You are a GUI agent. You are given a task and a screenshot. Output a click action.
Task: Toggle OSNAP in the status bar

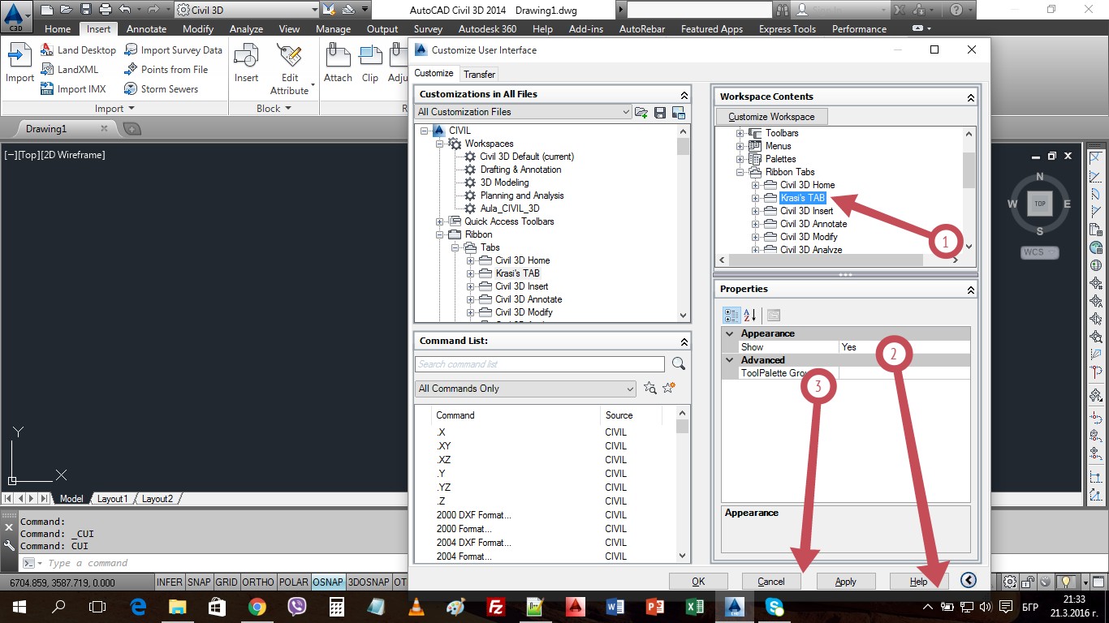tap(328, 582)
